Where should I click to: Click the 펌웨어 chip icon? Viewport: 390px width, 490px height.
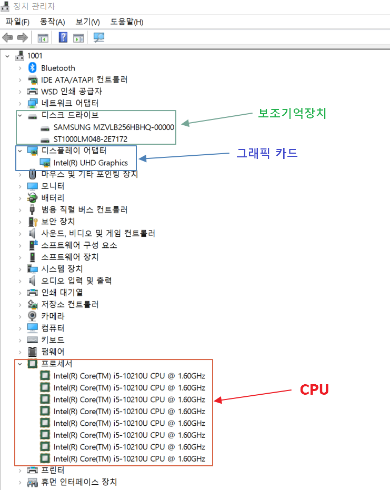coord(33,352)
